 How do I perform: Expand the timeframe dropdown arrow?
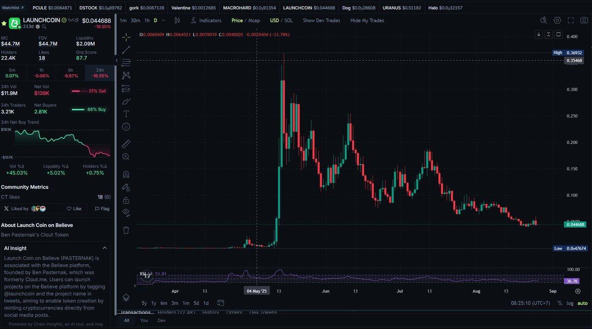pyautogui.click(x=163, y=21)
